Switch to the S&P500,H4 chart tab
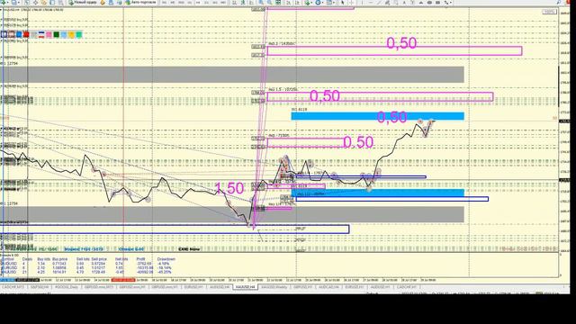Viewport: 576px width, 324px height. [x=40, y=286]
